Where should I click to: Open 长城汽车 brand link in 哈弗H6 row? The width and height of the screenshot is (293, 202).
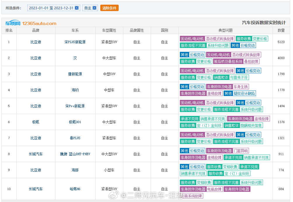coord(36,189)
